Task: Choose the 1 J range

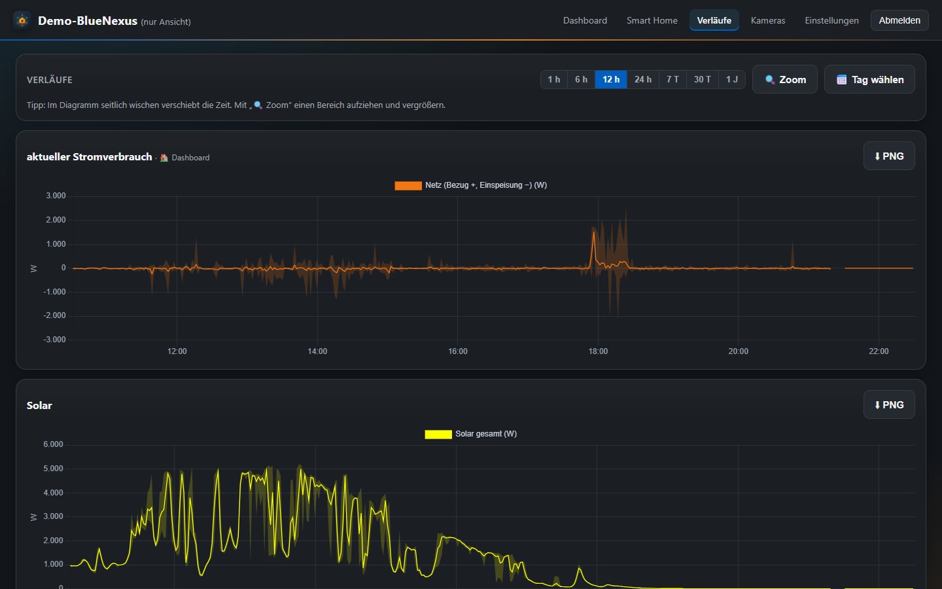Action: [732, 80]
